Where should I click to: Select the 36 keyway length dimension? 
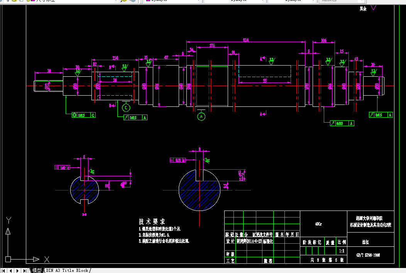tap(115, 80)
